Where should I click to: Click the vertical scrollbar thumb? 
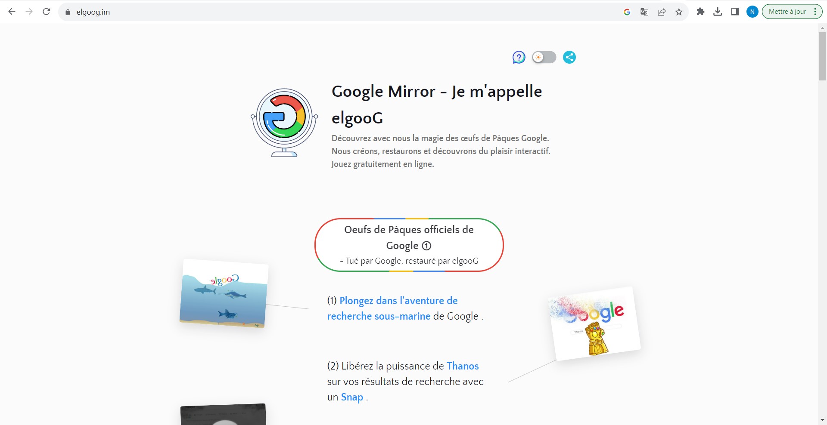click(822, 56)
